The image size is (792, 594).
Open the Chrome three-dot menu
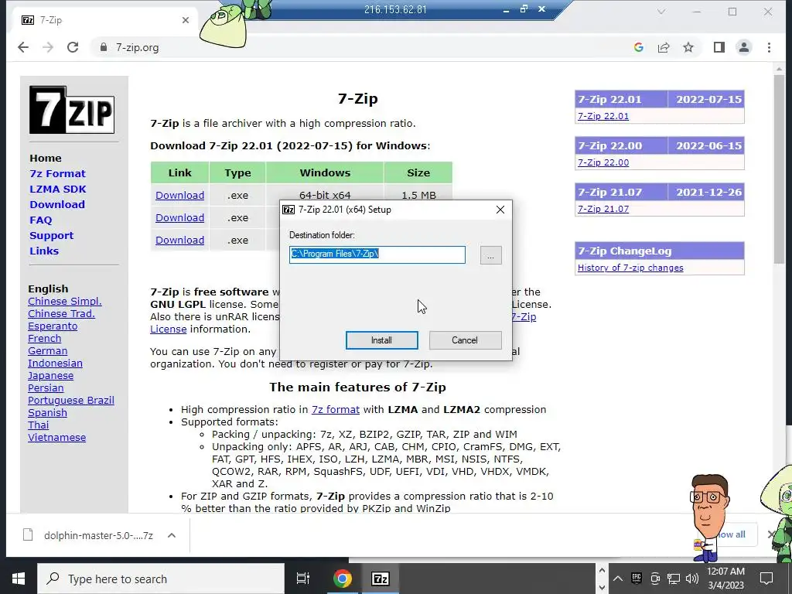click(769, 47)
